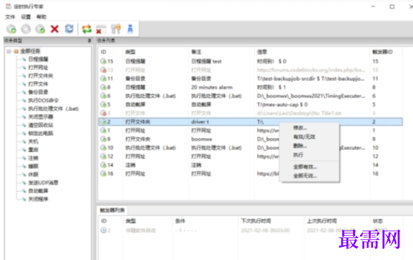Click the status icon of task row 10
Viewport: 413px width, 260px height.
pos(104,148)
